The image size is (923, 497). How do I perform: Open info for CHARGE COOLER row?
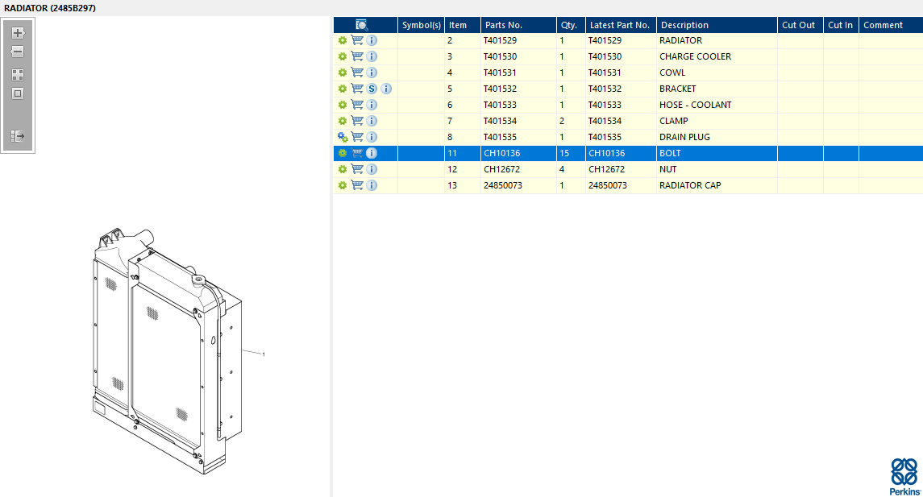tap(372, 56)
